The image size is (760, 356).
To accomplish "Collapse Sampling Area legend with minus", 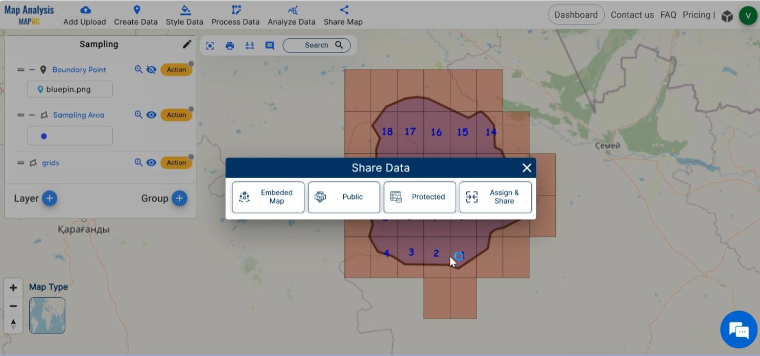I will coord(32,115).
